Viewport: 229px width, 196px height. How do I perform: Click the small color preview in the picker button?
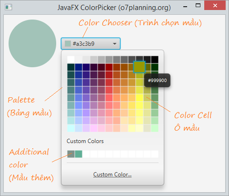click(68, 44)
